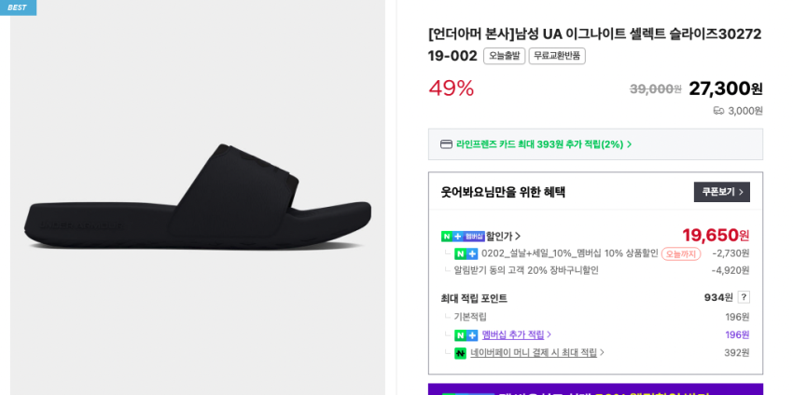This screenshot has width=793, height=395.
Task: Click the question mark help icon beside 934원
Action: (x=744, y=297)
